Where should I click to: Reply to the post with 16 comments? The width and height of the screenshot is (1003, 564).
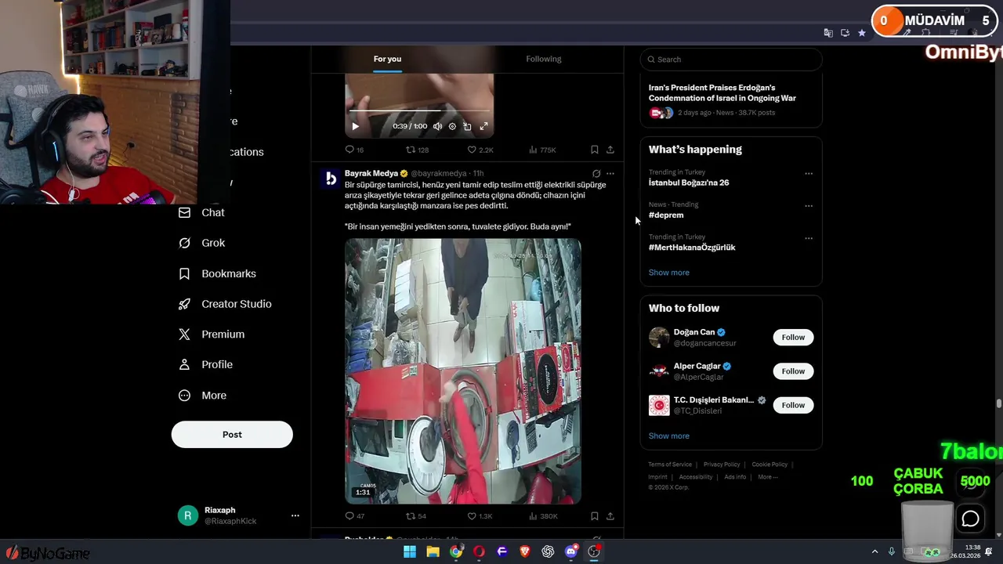click(x=354, y=150)
